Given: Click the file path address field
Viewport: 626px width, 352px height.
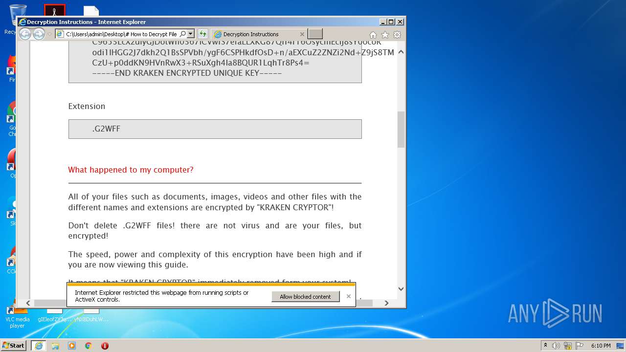Looking at the screenshot, I should 121,34.
